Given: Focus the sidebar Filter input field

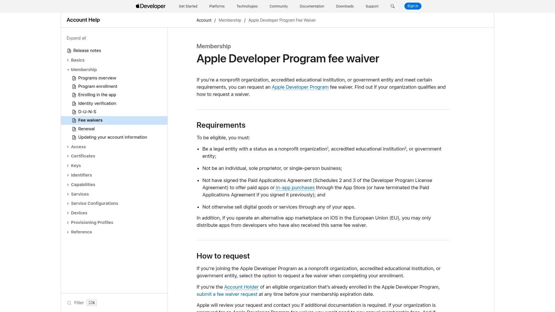Looking at the screenshot, I should pos(79,303).
